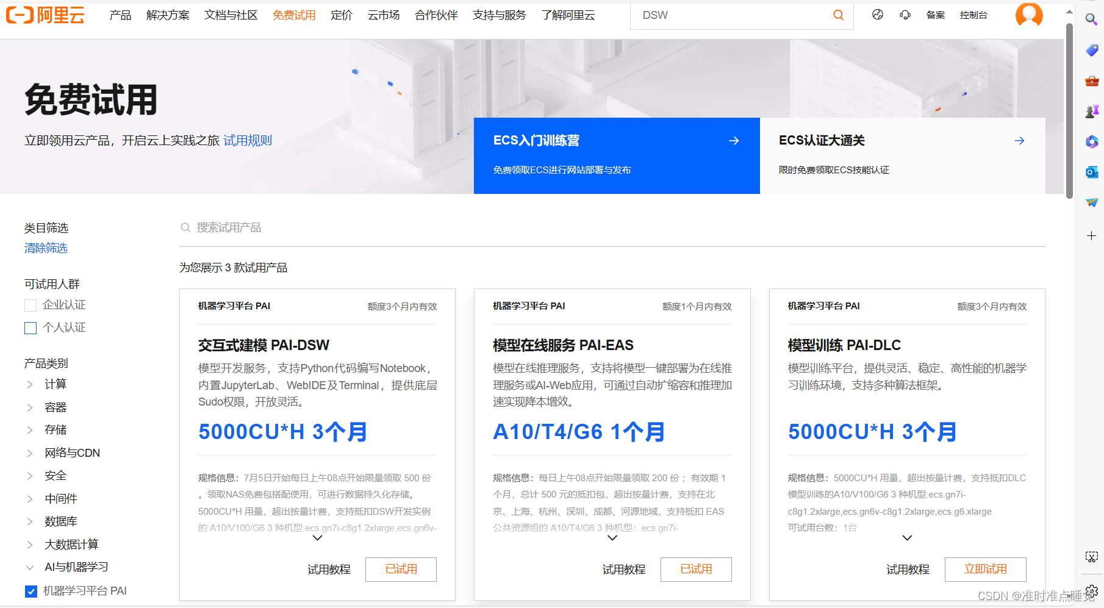The image size is (1104, 608).
Task: Open the 定价 menu item
Action: pos(342,15)
